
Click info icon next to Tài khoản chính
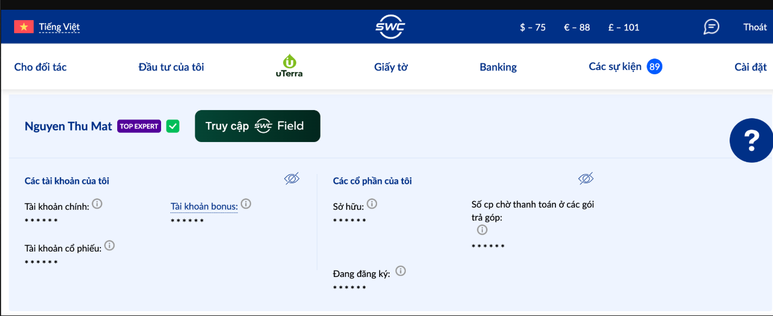(x=97, y=204)
